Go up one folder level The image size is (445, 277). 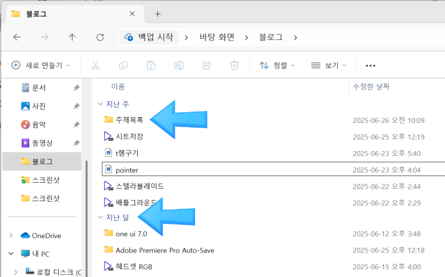point(72,37)
